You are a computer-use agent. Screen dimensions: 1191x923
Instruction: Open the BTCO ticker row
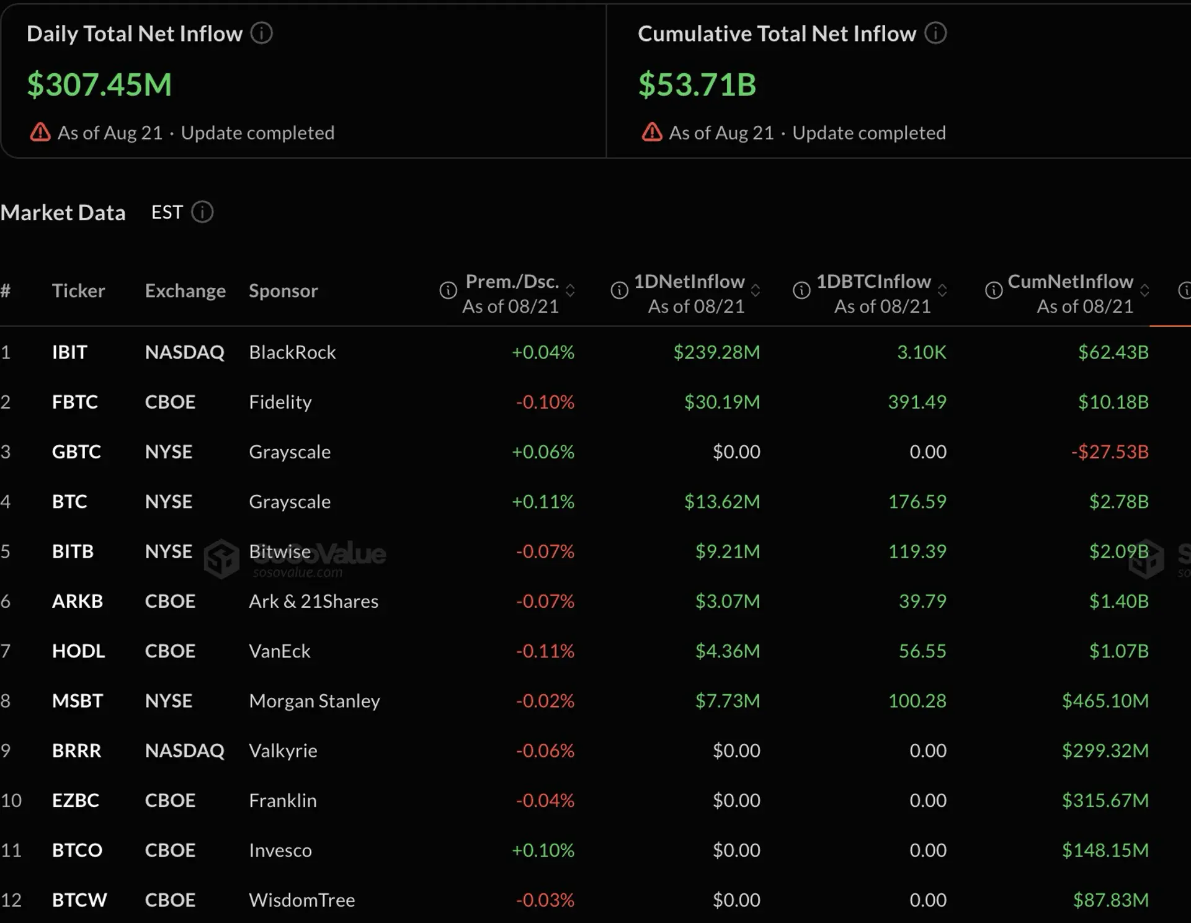pyautogui.click(x=77, y=850)
